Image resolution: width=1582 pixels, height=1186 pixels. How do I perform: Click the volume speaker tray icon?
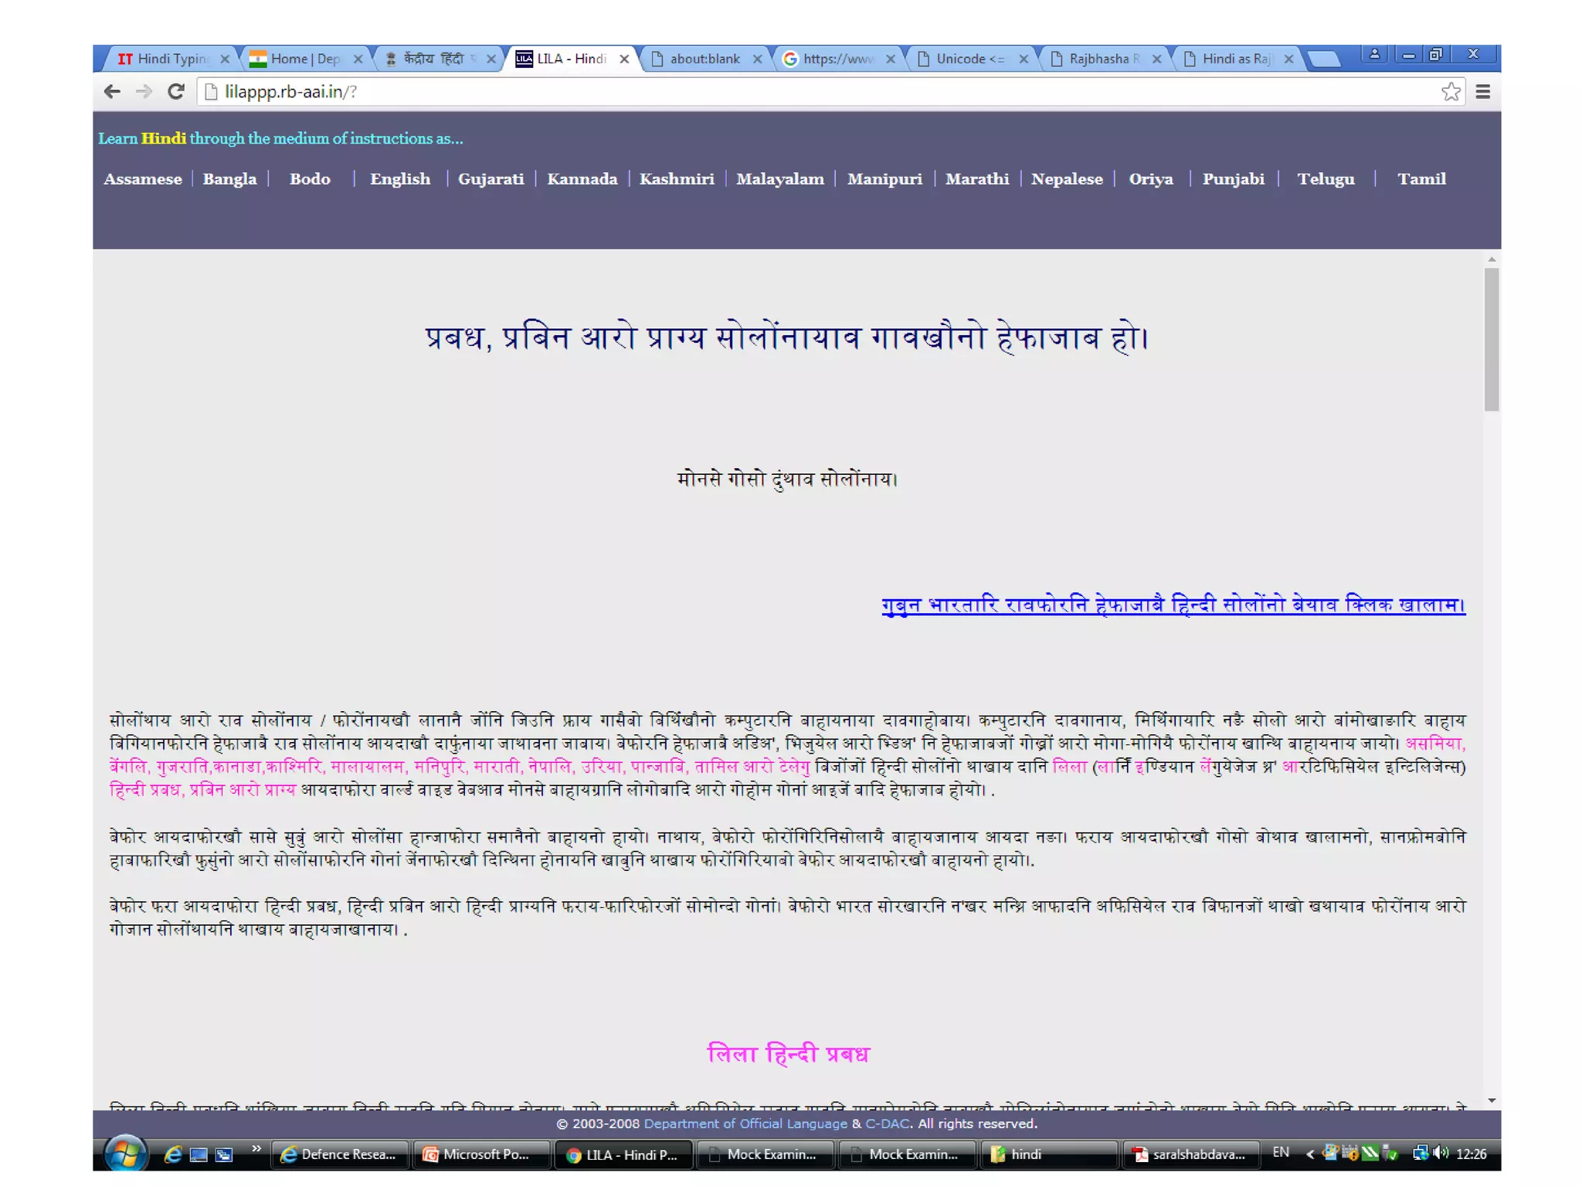coord(1441,1153)
